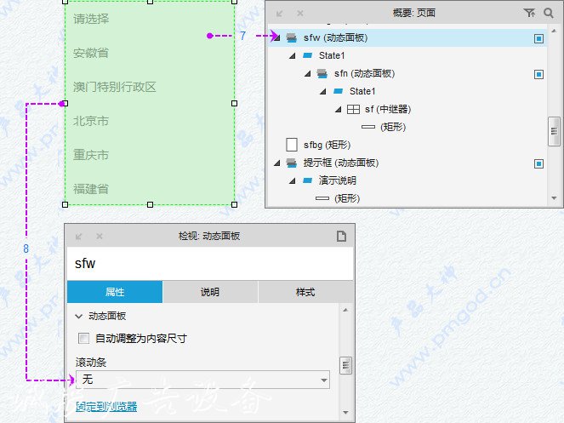Switch to the 属性 tab

click(x=115, y=292)
